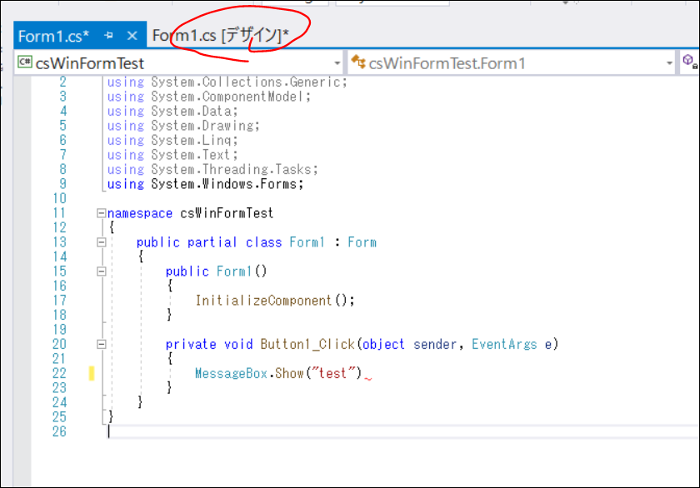Image resolution: width=700 pixels, height=488 pixels.
Task: Close the Form1.cs* tab
Action: point(132,36)
